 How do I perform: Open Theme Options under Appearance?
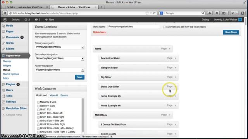coord(11,74)
